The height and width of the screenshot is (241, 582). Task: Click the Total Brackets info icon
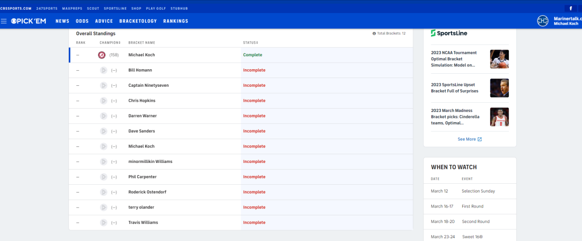(x=374, y=33)
